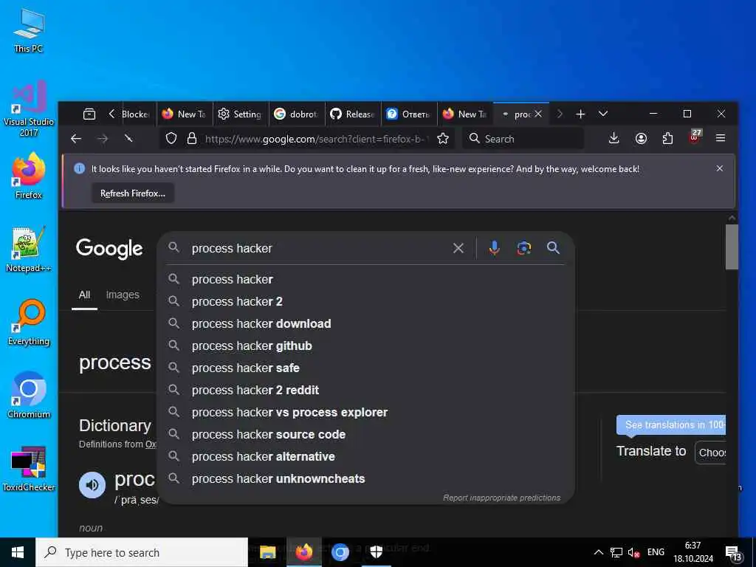Open the notification center icon

733,554
